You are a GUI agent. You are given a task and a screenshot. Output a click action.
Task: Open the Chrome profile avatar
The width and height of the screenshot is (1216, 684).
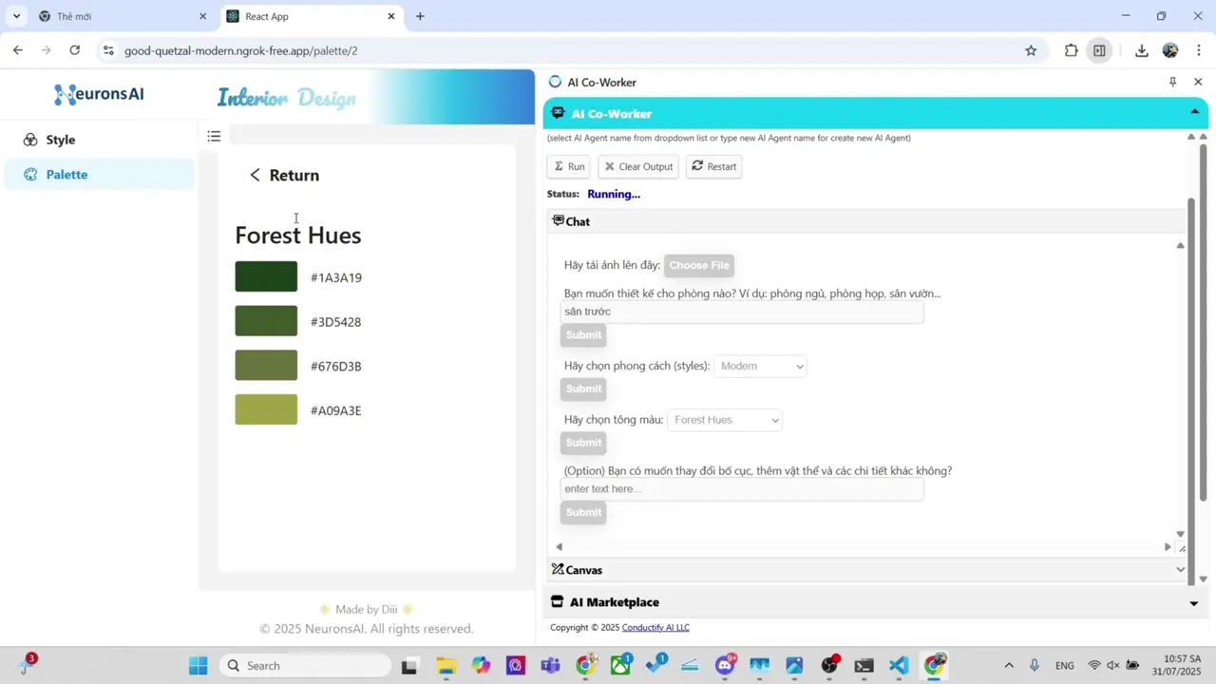pyautogui.click(x=1170, y=50)
